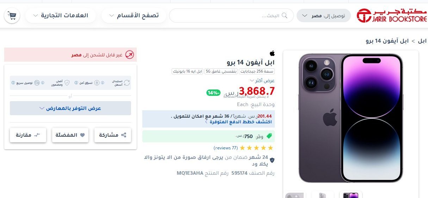428x198 pixels.
Task: Expand the العلامات التجارية brands menu
Action: [x=60, y=16]
